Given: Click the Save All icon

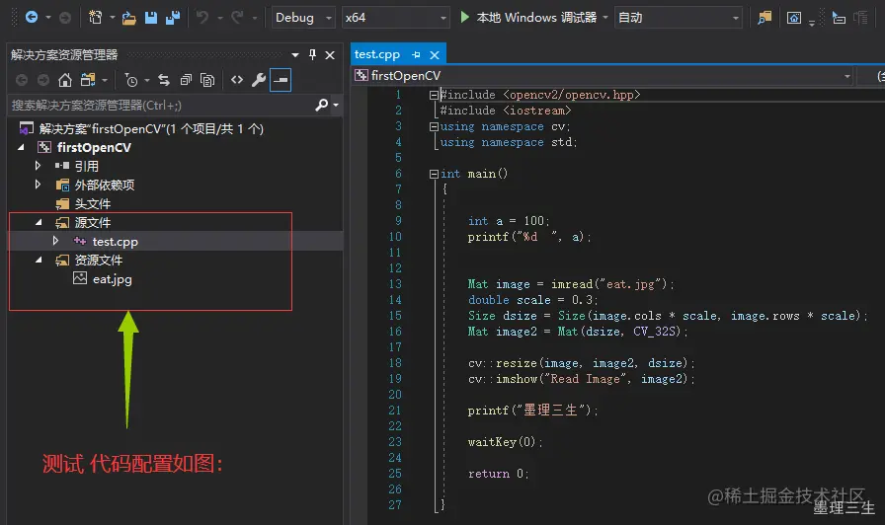Looking at the screenshot, I should (x=173, y=18).
